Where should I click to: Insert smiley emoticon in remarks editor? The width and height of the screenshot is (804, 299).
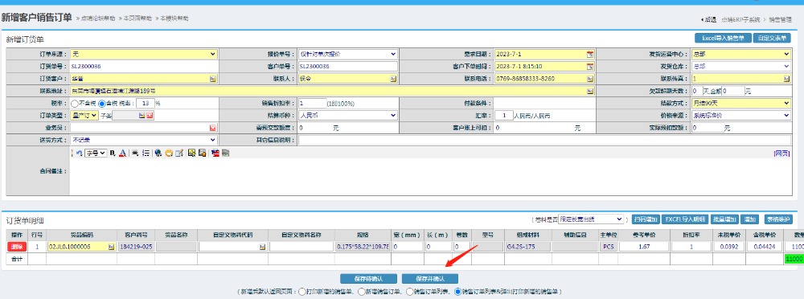pyautogui.click(x=169, y=153)
